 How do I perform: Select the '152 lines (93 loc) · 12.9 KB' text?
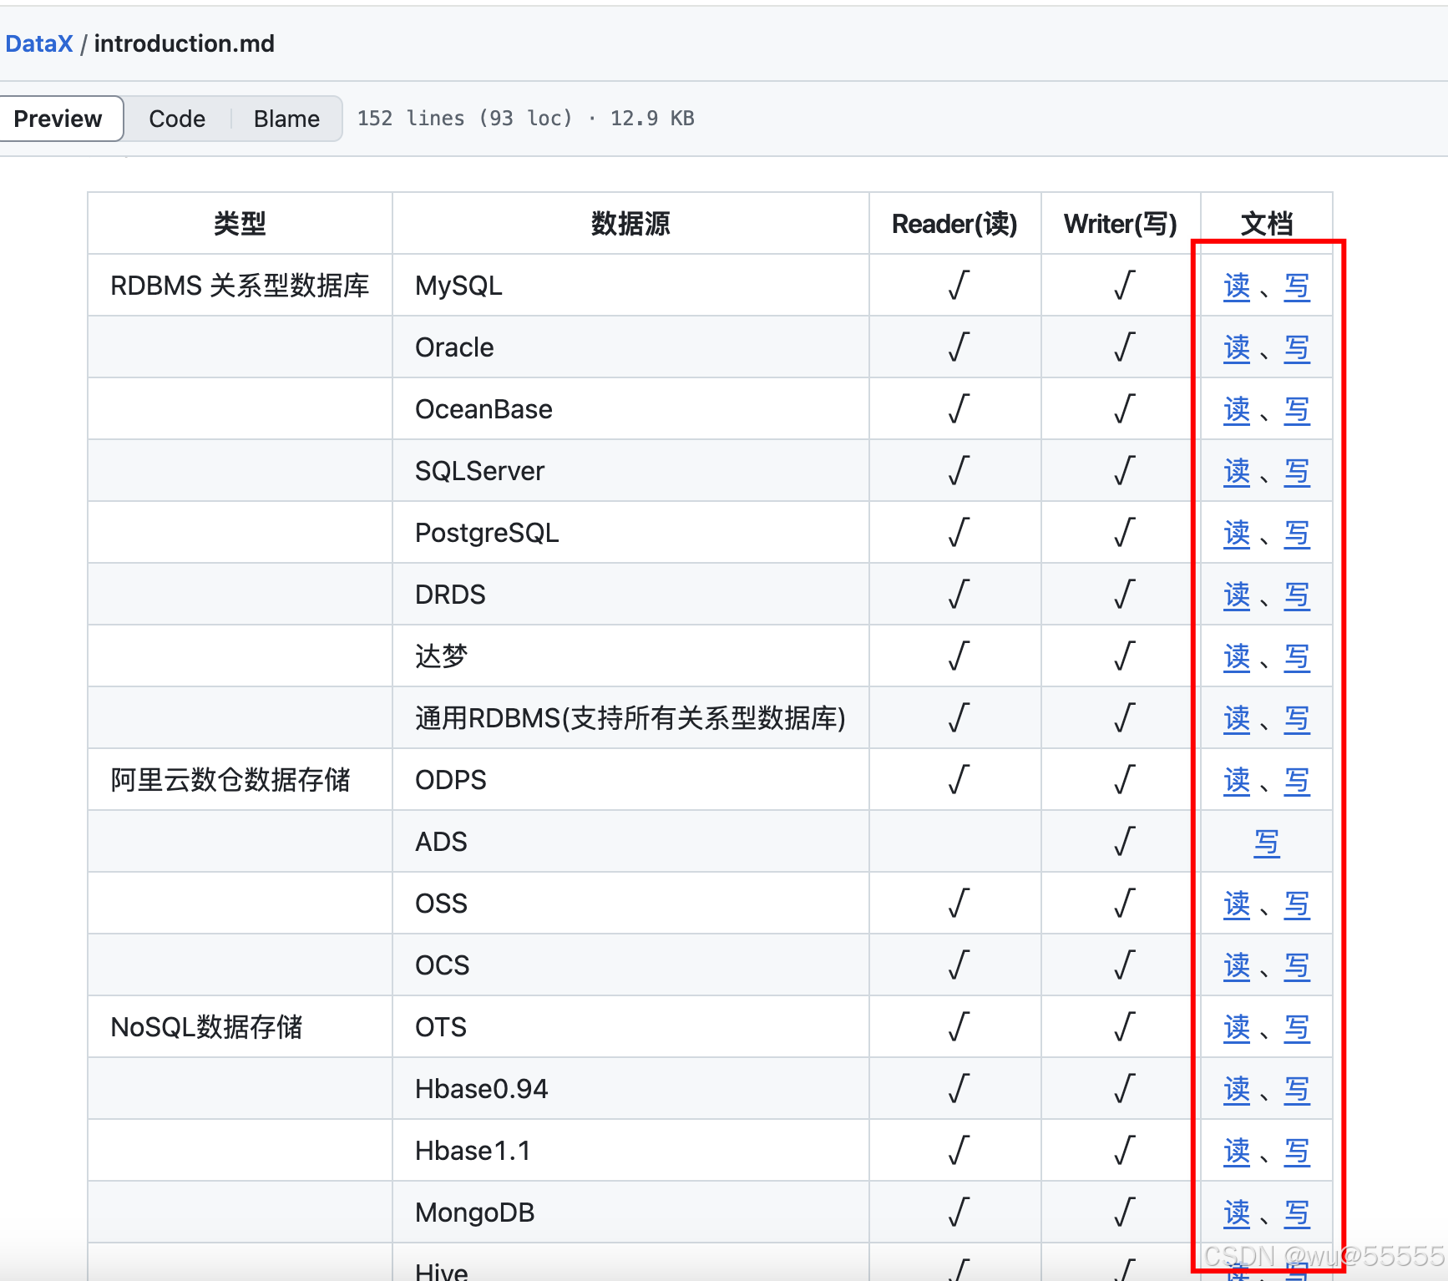pos(525,119)
